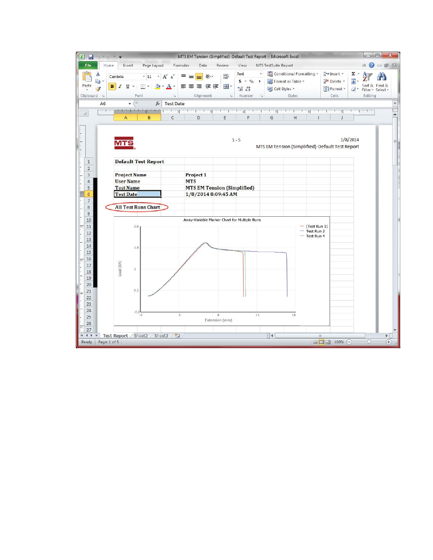Click the Cut scissors icon
This screenshot has height=560, width=433.
[98, 74]
